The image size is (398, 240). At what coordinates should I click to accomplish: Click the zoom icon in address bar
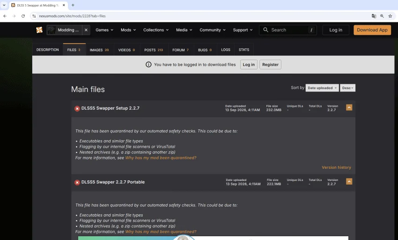point(382,16)
